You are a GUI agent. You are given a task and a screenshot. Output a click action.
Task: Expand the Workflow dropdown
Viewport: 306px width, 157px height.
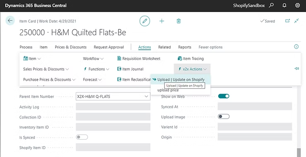pos(102,59)
